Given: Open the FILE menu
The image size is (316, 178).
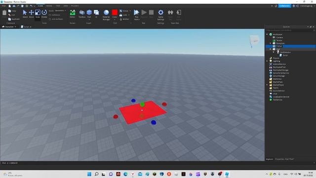Looking at the screenshot, I should pos(3,6).
